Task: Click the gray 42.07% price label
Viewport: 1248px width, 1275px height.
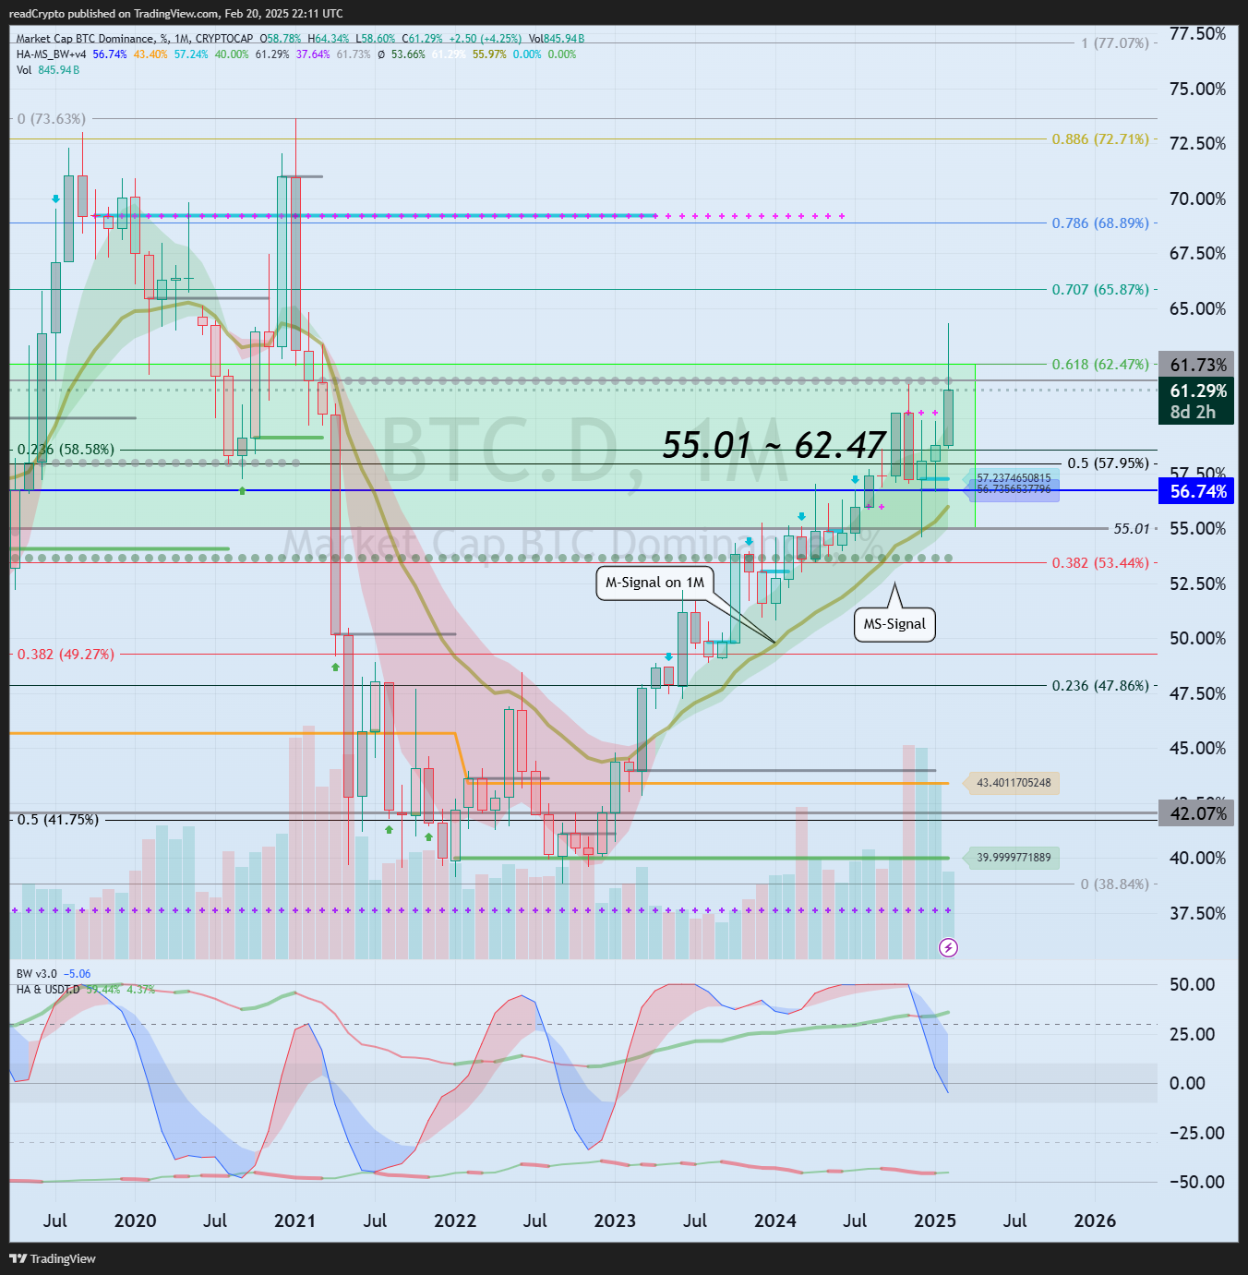Action: (x=1196, y=813)
